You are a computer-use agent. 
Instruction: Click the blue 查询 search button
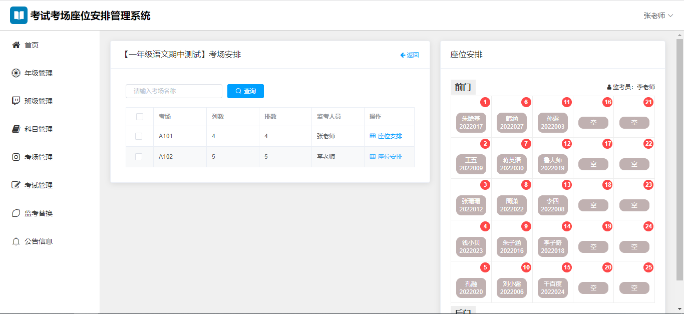pyautogui.click(x=245, y=91)
